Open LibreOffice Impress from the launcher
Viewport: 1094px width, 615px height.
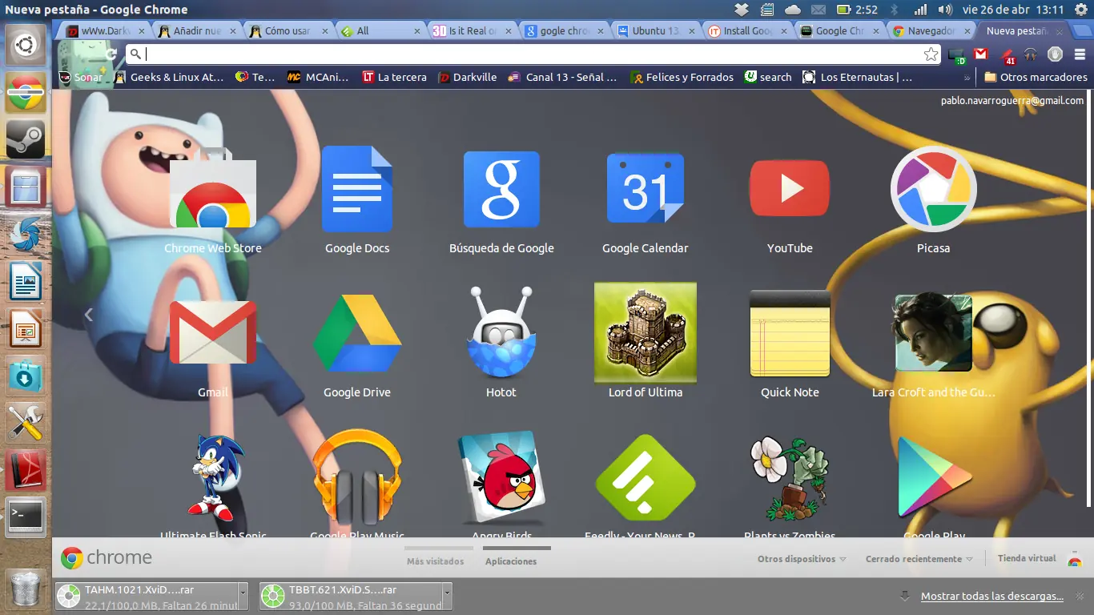26,328
